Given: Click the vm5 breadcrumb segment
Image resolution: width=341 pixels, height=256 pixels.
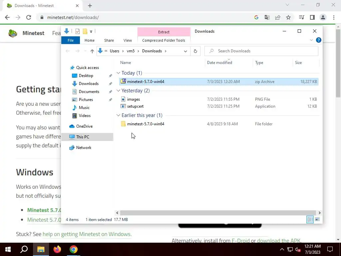Looking at the screenshot, I should [x=131, y=51].
